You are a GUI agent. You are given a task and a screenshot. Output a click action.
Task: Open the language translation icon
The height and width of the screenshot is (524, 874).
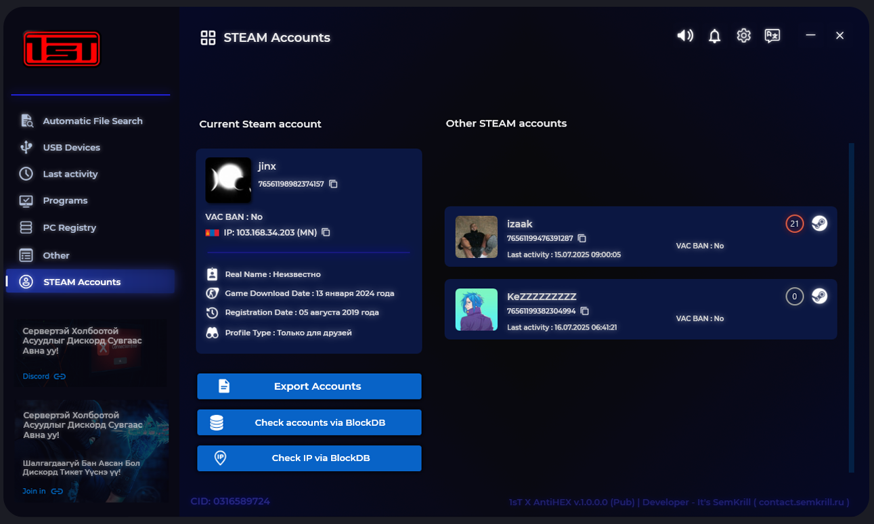(x=772, y=36)
